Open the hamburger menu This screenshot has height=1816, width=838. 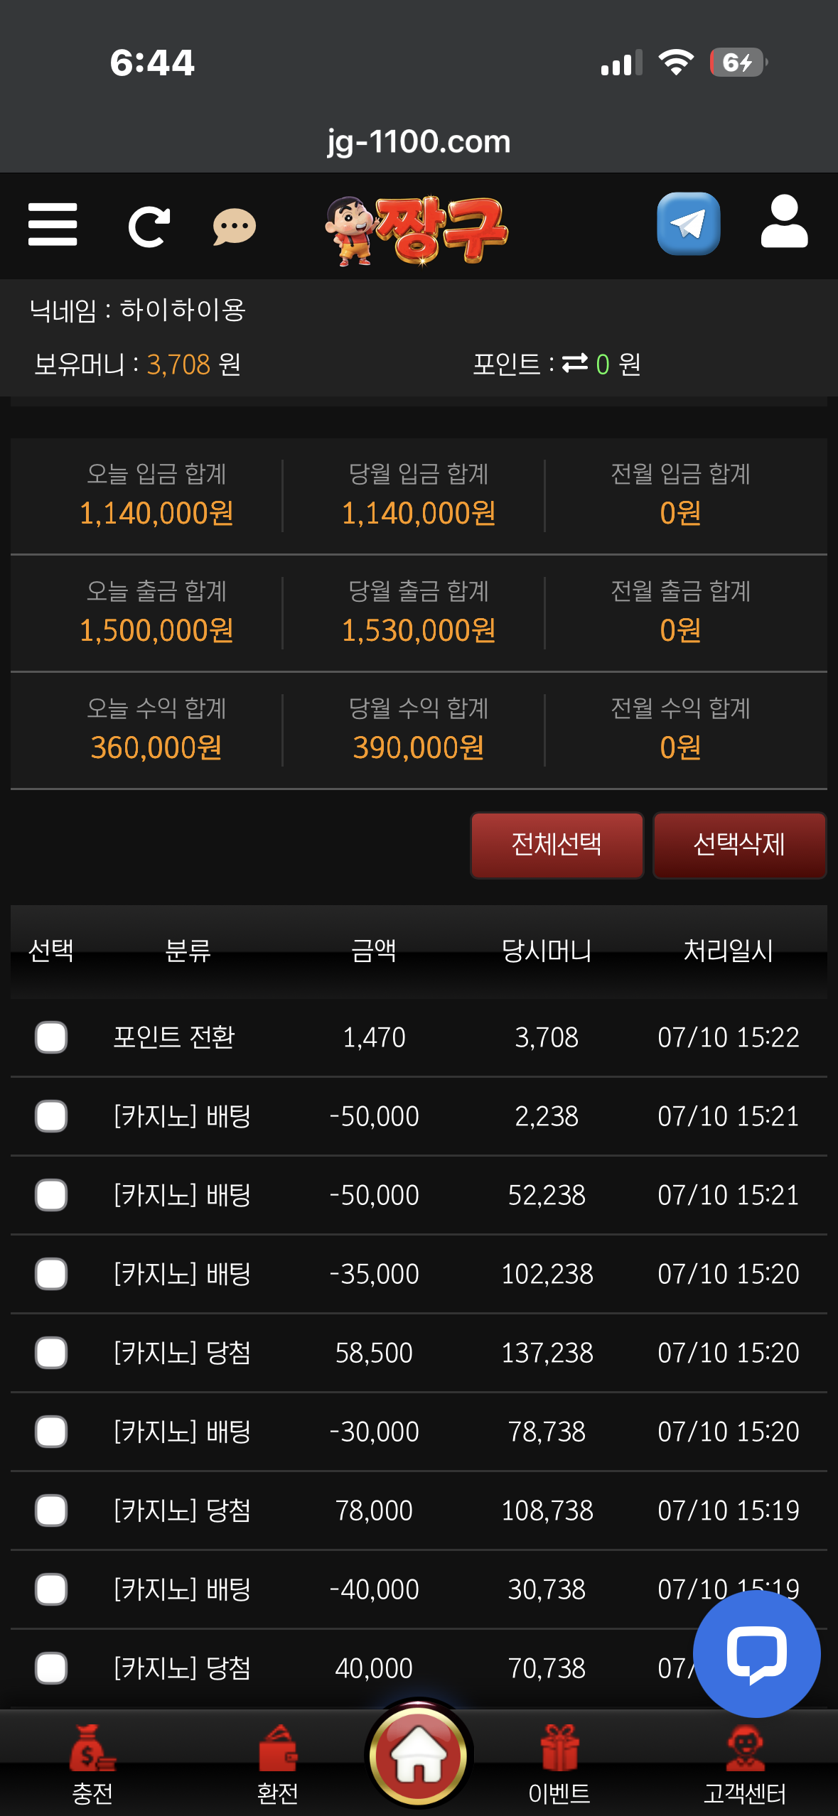(x=53, y=225)
